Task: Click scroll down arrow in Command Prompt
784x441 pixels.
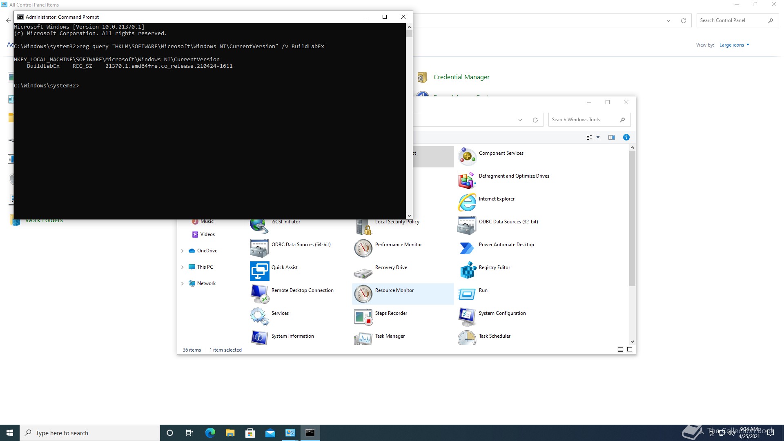Action: pyautogui.click(x=409, y=216)
